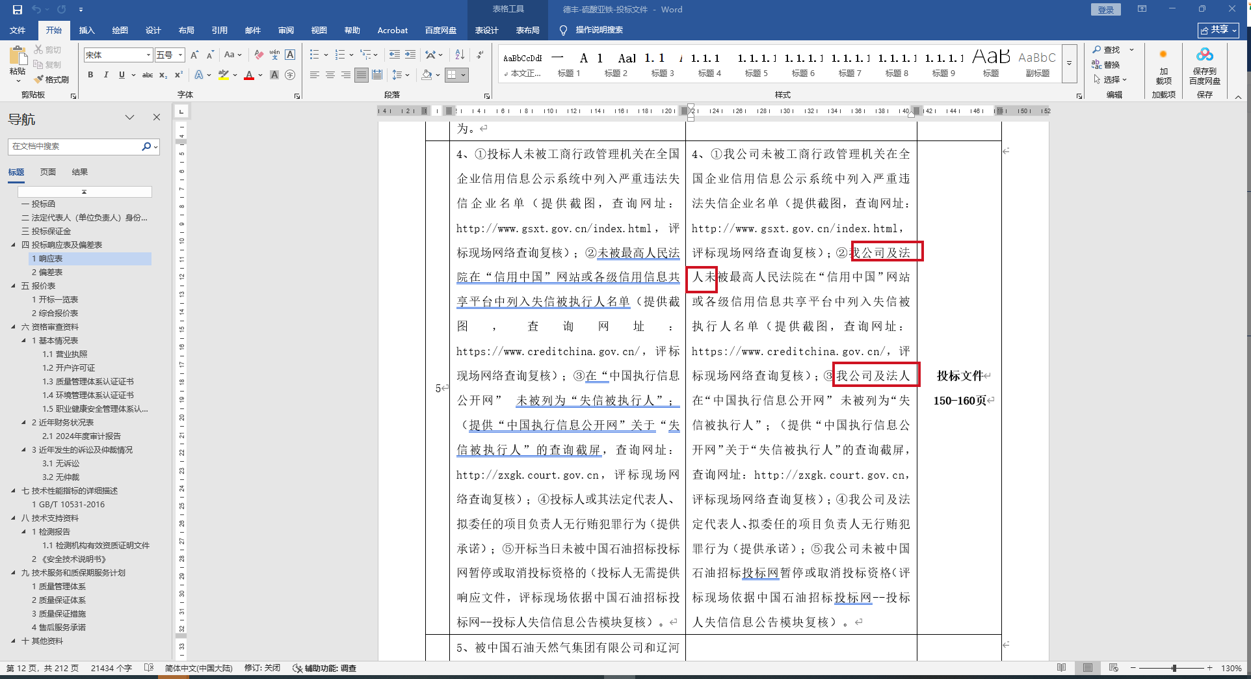Collapse the 九 技术服务和质保期服务计划 heading

click(x=13, y=573)
